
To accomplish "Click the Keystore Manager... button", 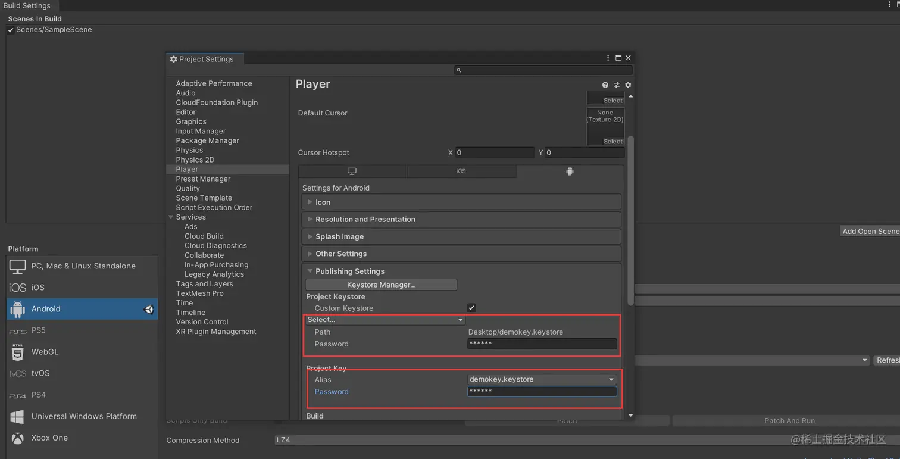I will pos(381,285).
